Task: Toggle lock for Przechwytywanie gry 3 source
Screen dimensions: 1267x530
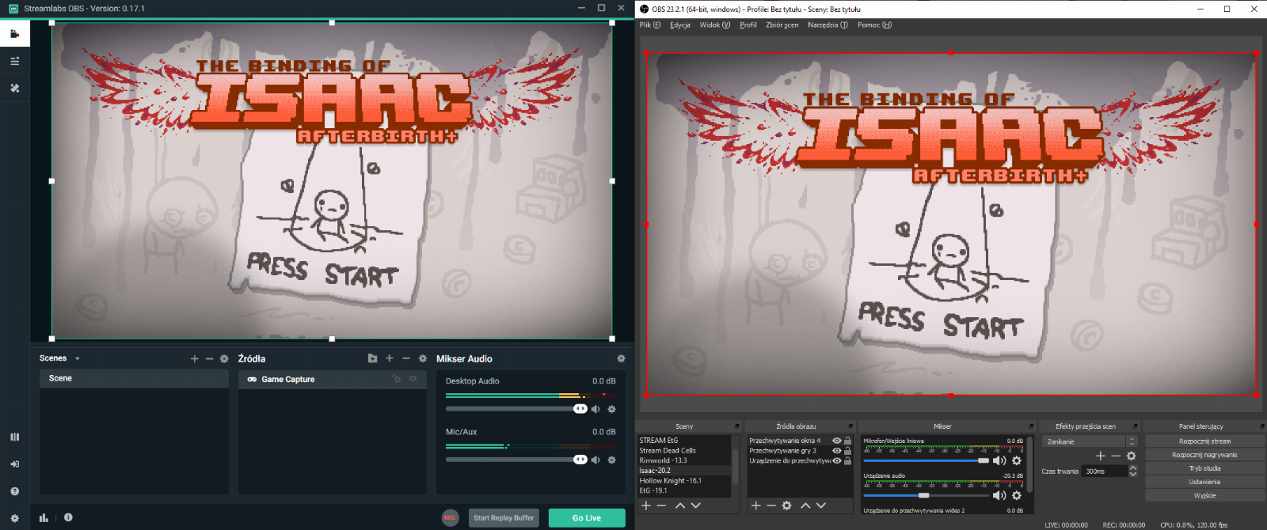Action: (x=847, y=451)
